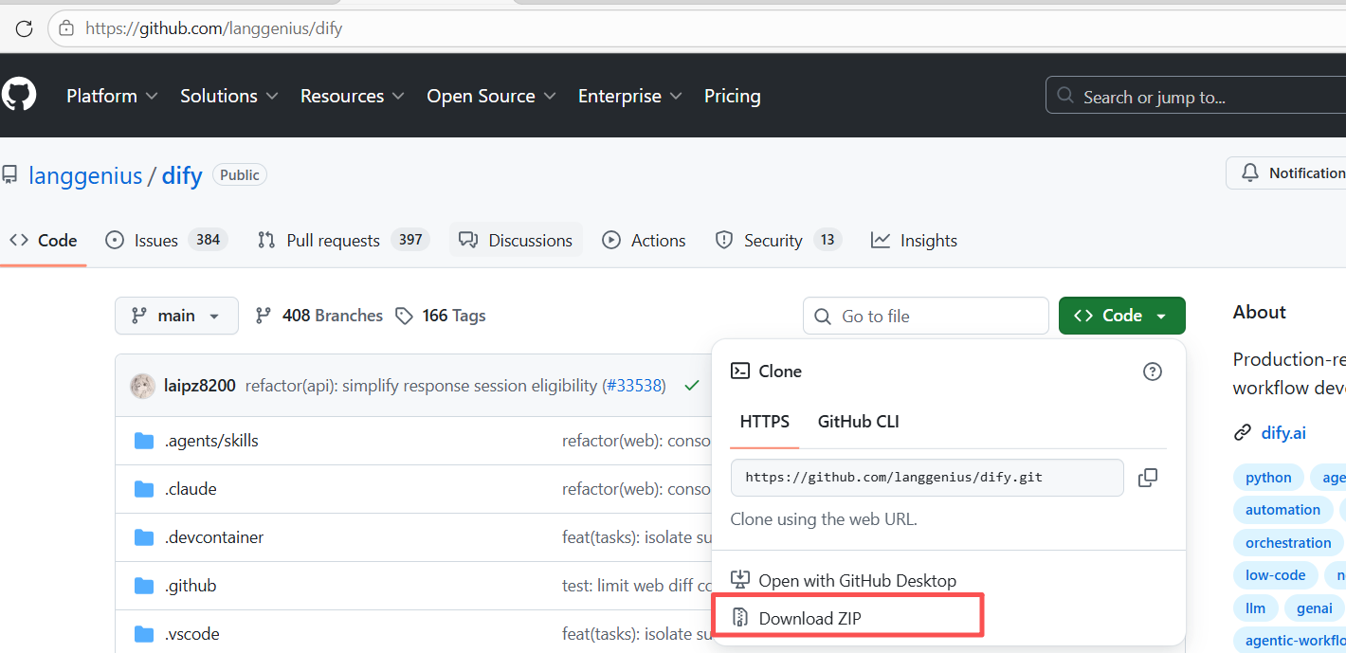
Task: Click the .devcontainer folder icon
Action: [144, 537]
